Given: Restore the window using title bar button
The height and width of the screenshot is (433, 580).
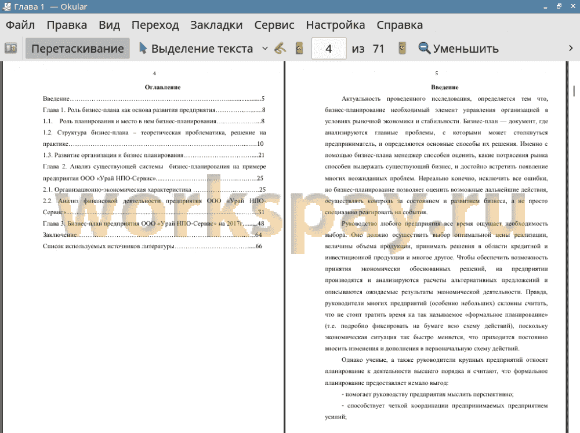Looking at the screenshot, I should pos(559,6).
